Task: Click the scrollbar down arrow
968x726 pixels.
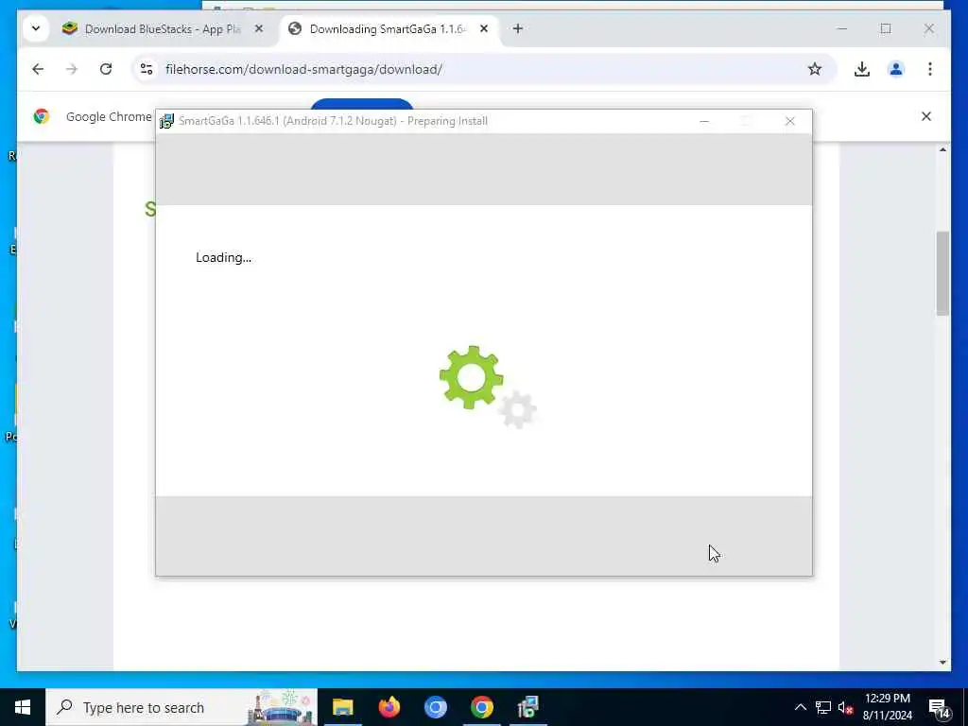Action: pos(942,663)
